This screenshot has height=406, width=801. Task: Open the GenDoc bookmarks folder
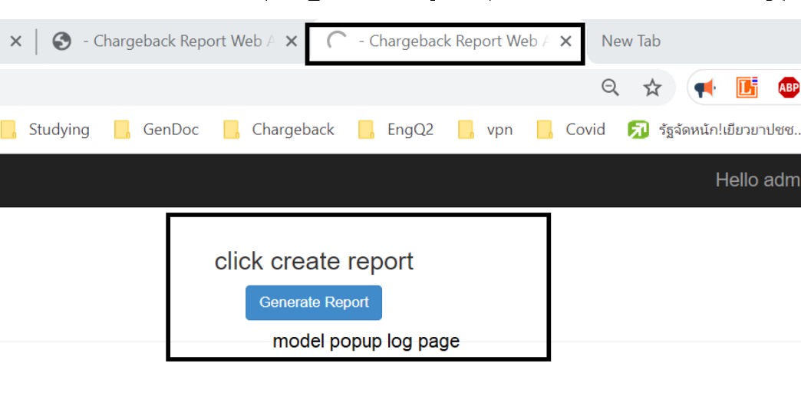[157, 130]
